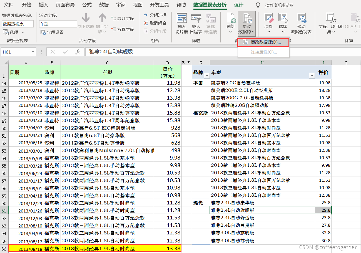Click the 向下钻取 arrow icon
The image size is (361, 253).
click(86, 18)
